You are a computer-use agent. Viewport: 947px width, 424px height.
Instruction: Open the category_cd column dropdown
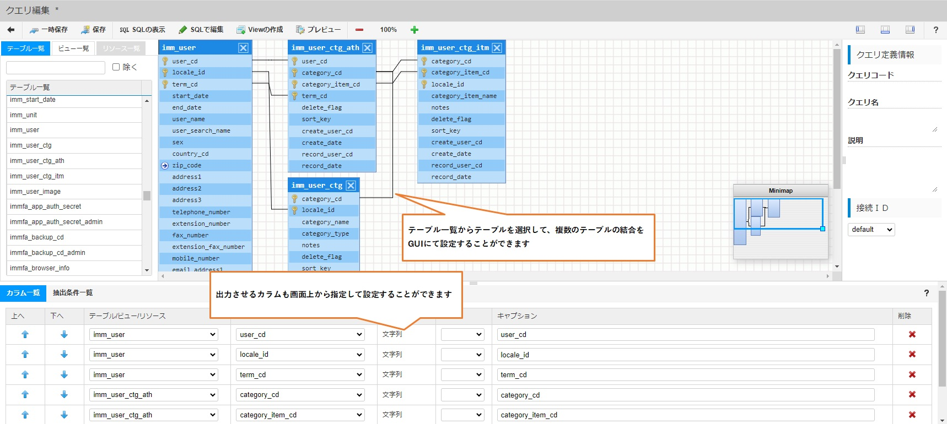(300, 395)
